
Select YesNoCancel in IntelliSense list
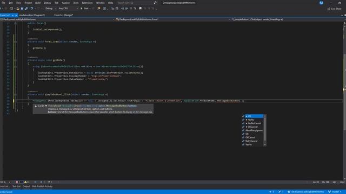[253, 123]
